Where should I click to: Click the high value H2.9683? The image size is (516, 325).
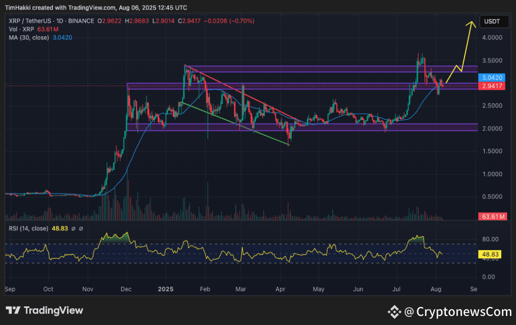coord(137,21)
